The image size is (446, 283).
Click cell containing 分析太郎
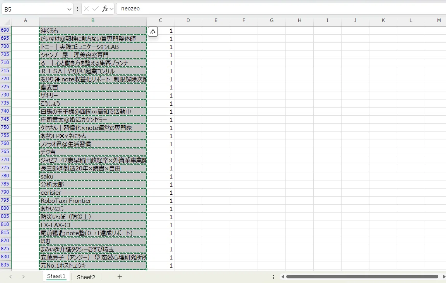(93, 185)
